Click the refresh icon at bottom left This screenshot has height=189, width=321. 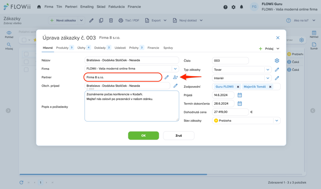[x=21, y=182]
